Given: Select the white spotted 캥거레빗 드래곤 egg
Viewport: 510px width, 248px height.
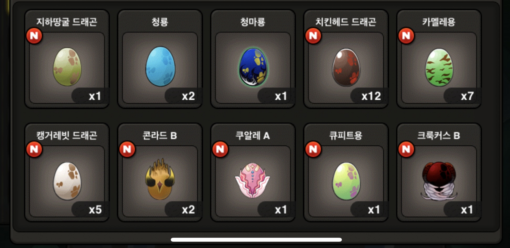Looking at the screenshot, I should tap(67, 181).
